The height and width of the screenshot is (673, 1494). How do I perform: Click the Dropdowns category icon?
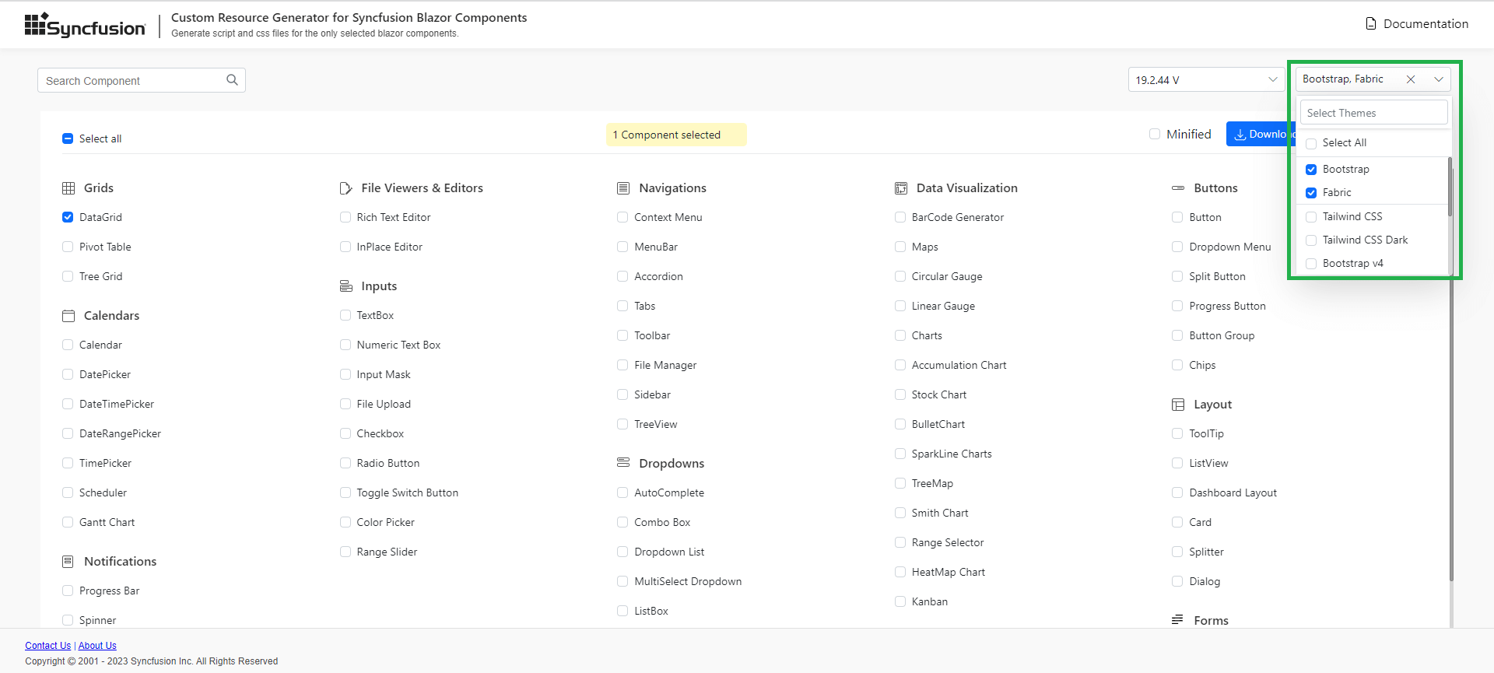[623, 463]
